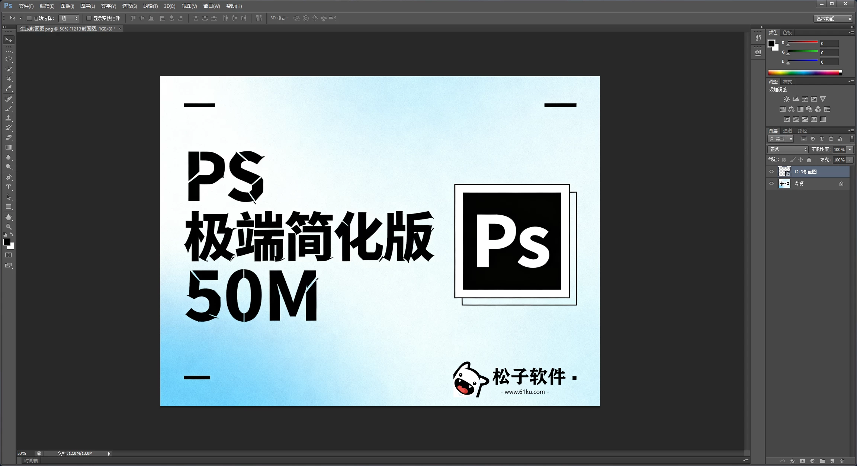Select the Dodge tool
Screen dimensions: 857x466
(x=9, y=167)
